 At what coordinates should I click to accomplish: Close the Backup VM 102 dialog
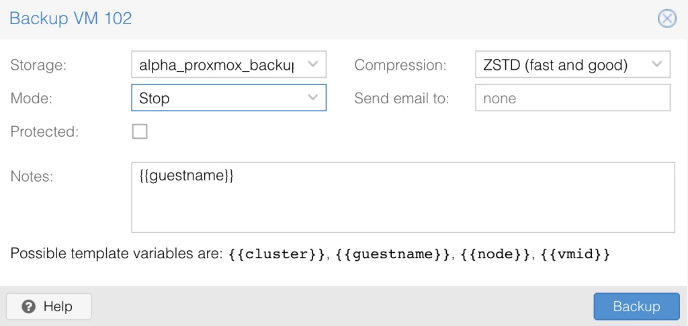click(x=666, y=18)
